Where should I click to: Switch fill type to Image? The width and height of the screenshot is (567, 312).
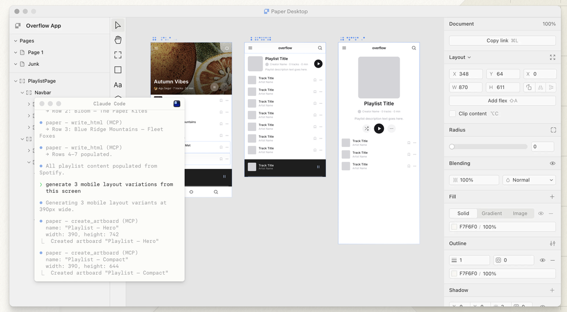(x=519, y=213)
